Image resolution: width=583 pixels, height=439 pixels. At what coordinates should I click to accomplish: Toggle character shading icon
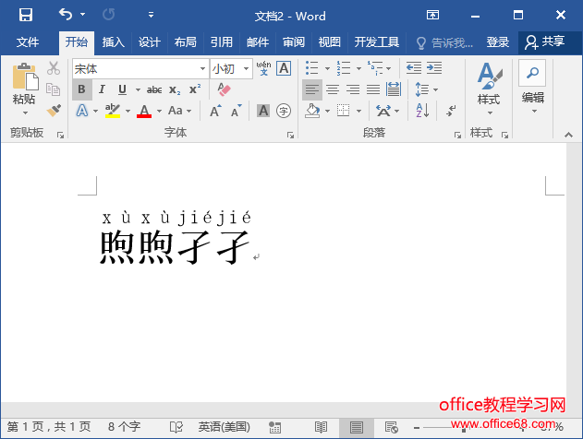click(263, 111)
